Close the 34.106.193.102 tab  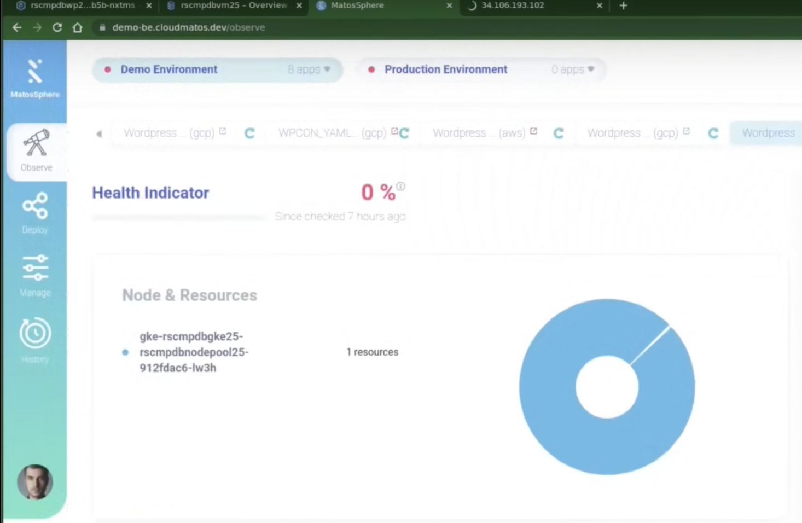coord(600,5)
